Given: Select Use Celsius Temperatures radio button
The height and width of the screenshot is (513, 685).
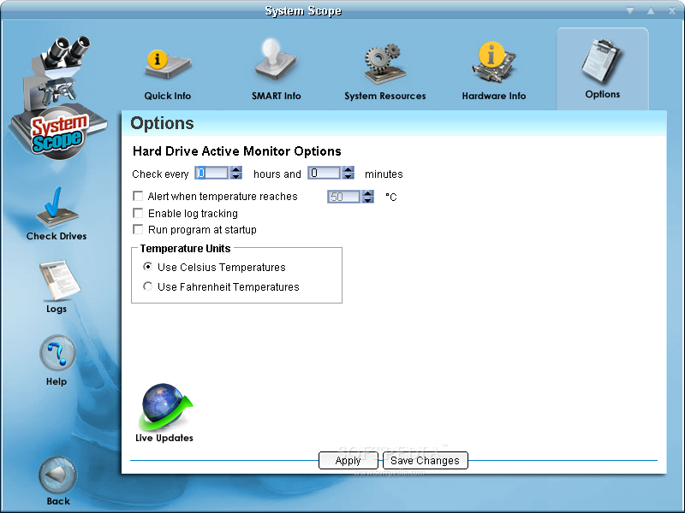Looking at the screenshot, I should pyautogui.click(x=147, y=267).
